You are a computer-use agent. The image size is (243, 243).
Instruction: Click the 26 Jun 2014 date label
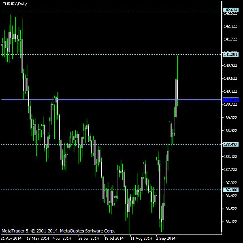coord(89,239)
